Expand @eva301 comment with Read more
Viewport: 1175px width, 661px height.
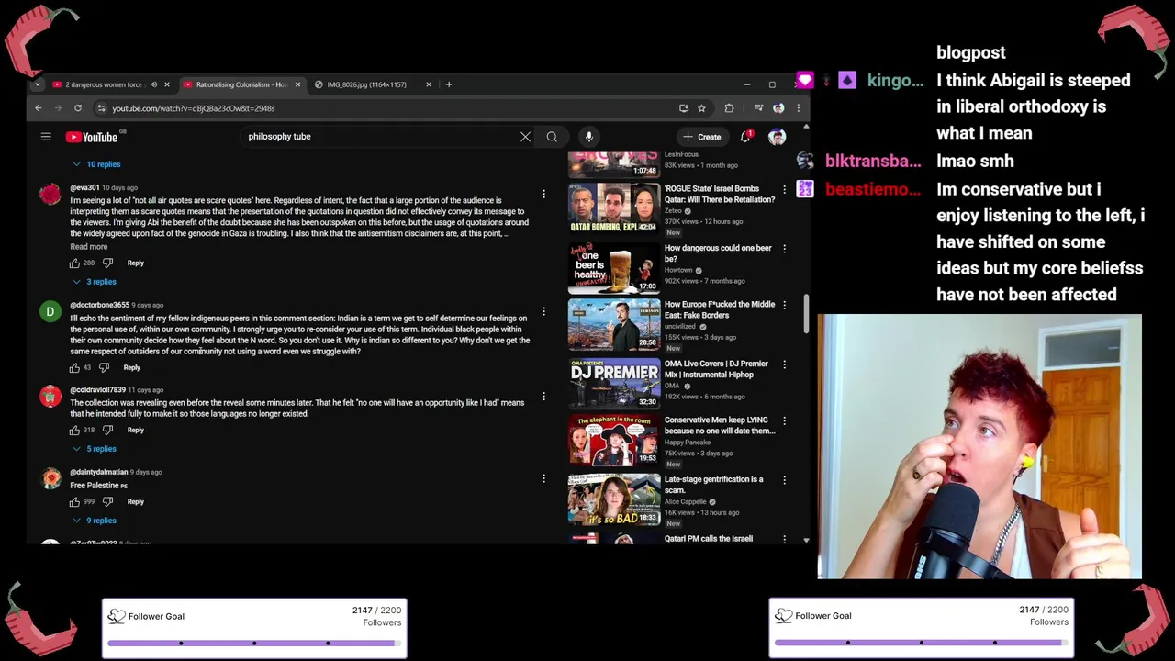(89, 246)
